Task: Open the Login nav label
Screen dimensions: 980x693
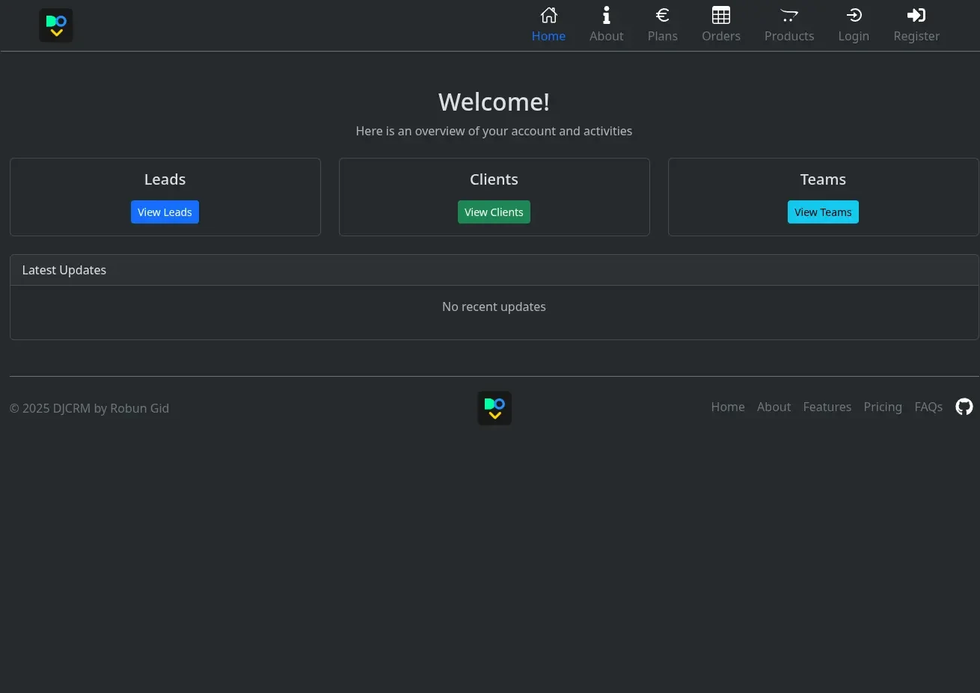Action: click(854, 36)
